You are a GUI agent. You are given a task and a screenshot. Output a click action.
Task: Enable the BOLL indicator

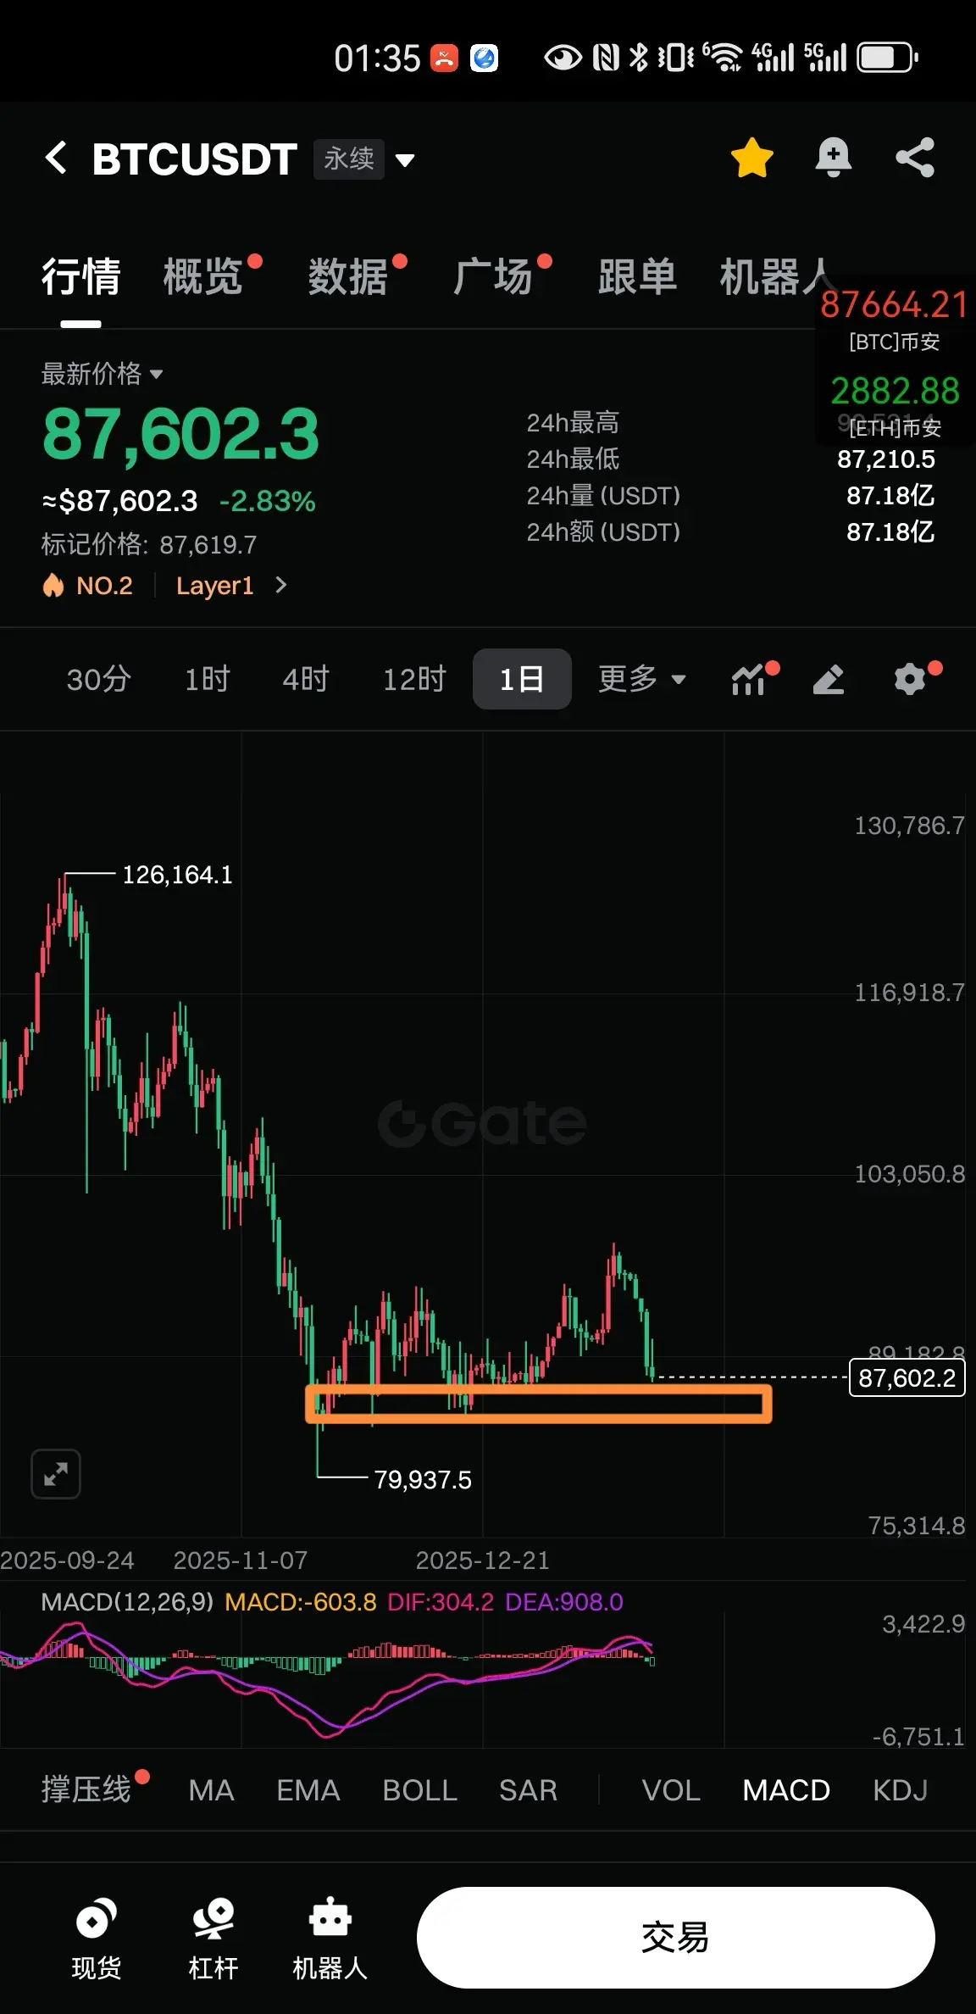[419, 1789]
